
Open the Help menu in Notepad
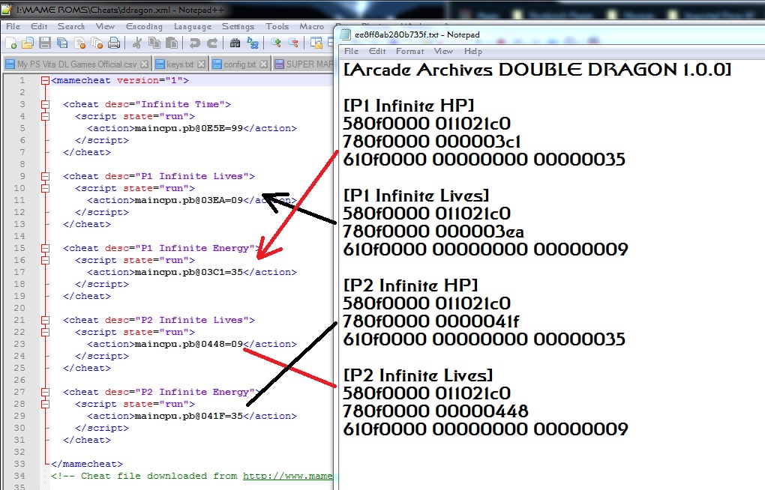[473, 51]
